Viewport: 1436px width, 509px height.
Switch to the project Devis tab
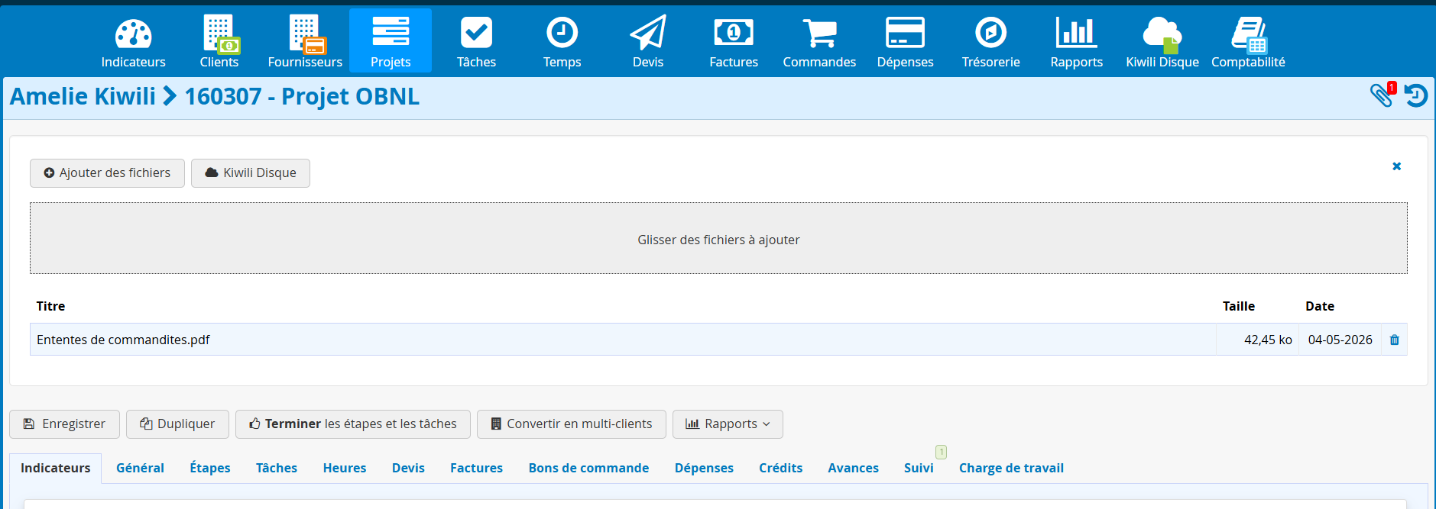coord(408,468)
